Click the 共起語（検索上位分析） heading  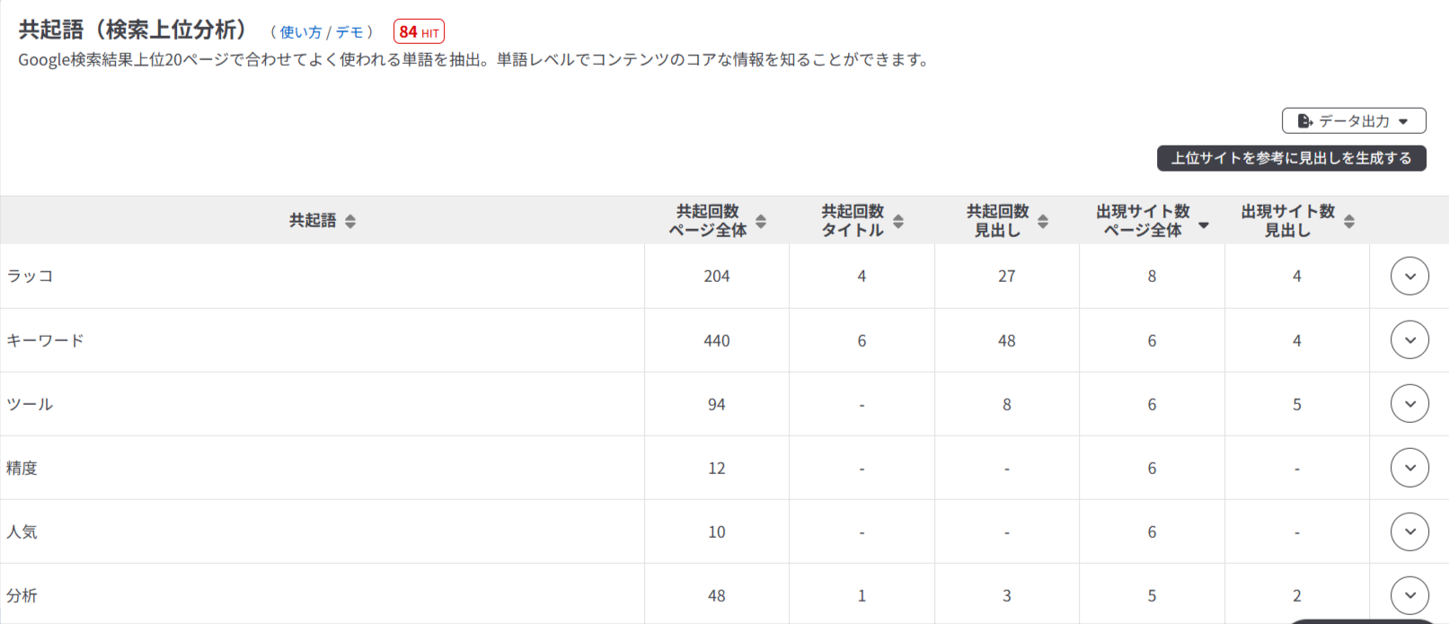click(x=132, y=30)
